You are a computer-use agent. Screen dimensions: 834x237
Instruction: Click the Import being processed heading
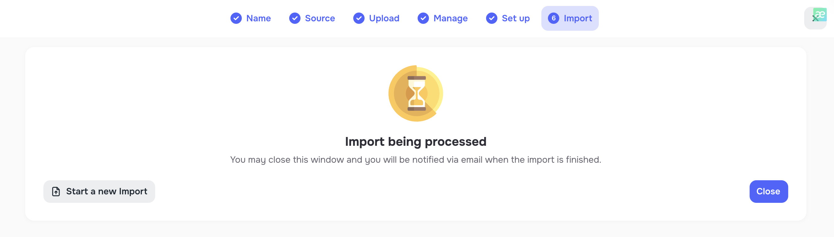(x=416, y=141)
